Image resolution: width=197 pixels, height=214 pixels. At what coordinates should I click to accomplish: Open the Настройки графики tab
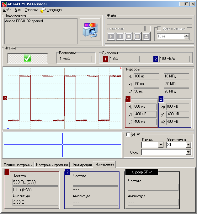coord(52,165)
